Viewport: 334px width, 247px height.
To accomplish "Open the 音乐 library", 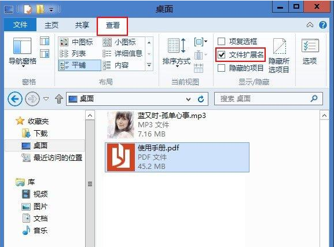I will [x=35, y=231].
